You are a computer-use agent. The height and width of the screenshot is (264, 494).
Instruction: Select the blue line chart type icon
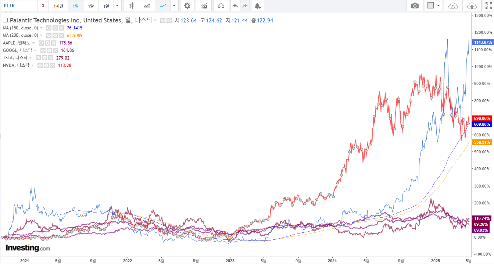click(162, 6)
